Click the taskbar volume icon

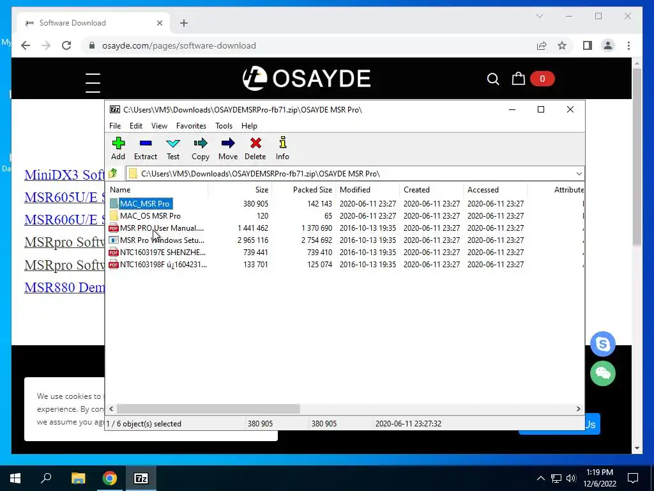click(571, 478)
